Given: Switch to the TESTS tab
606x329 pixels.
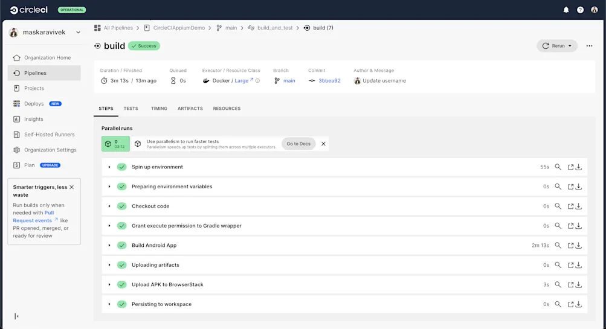Looking at the screenshot, I should [x=131, y=109].
